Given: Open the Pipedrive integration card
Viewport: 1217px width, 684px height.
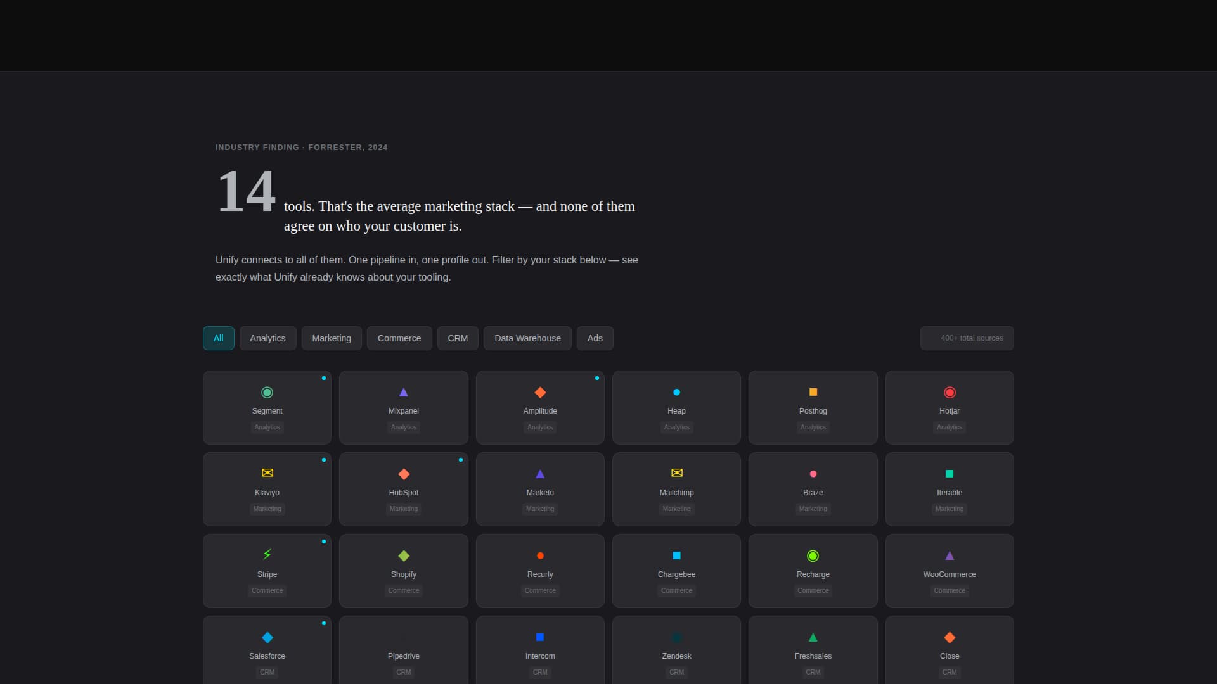Looking at the screenshot, I should coord(404,651).
